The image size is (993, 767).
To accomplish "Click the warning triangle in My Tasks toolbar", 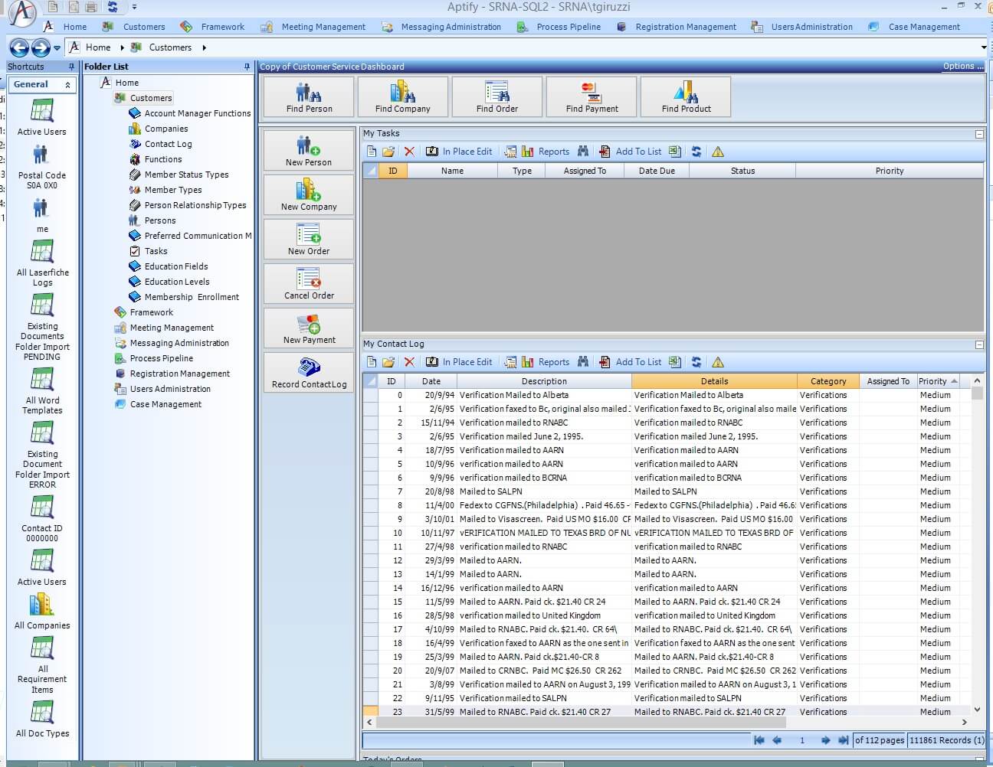I will (718, 152).
